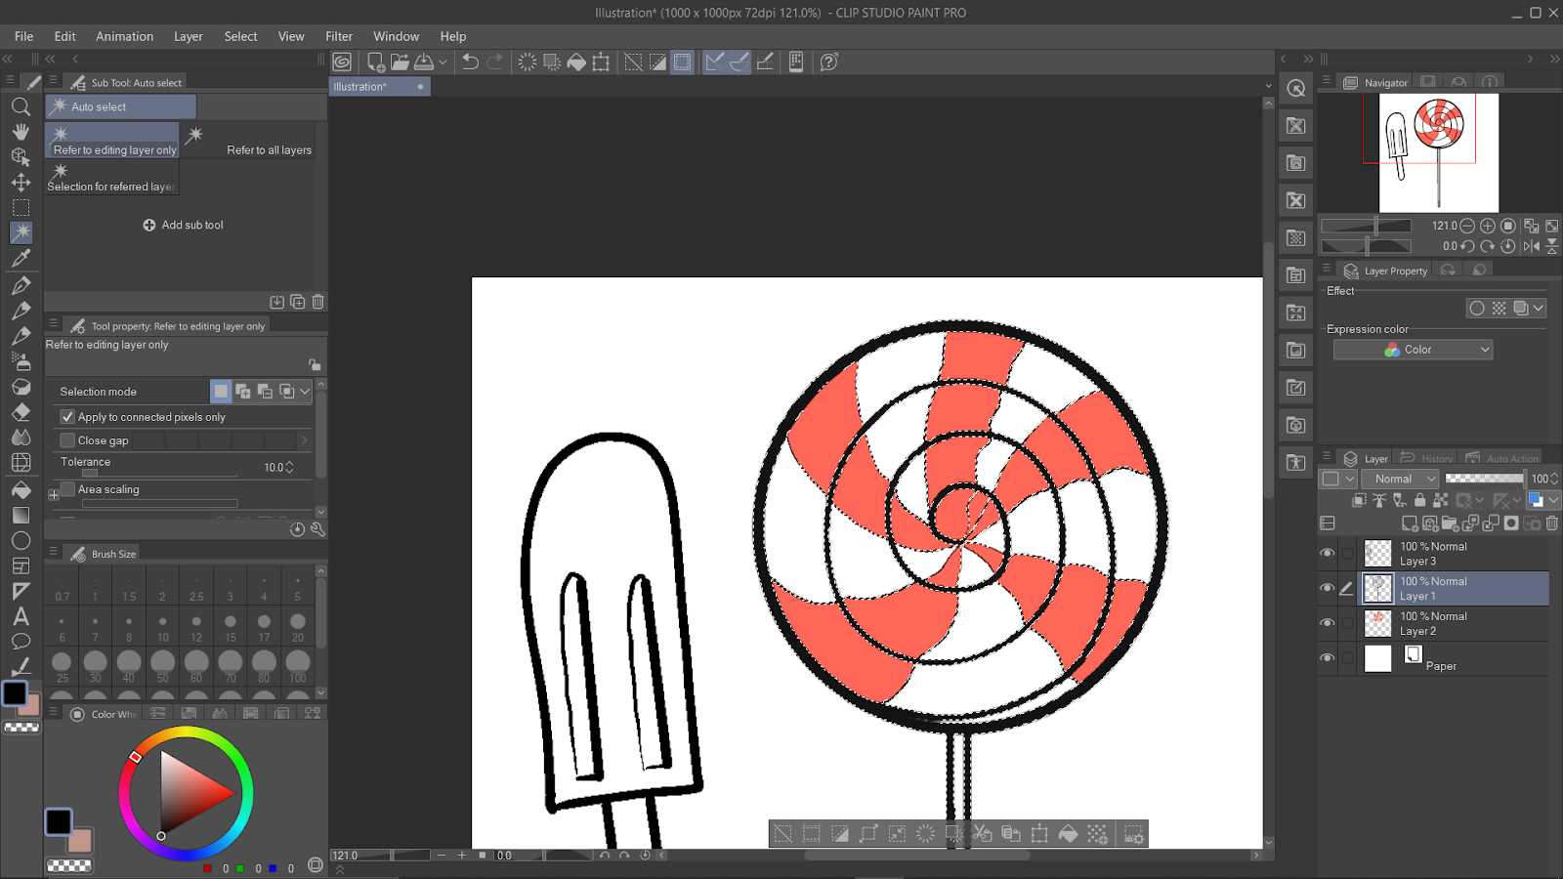Select the rectangle Selection area tool
Screen dimensions: 1563x879
coord(21,208)
